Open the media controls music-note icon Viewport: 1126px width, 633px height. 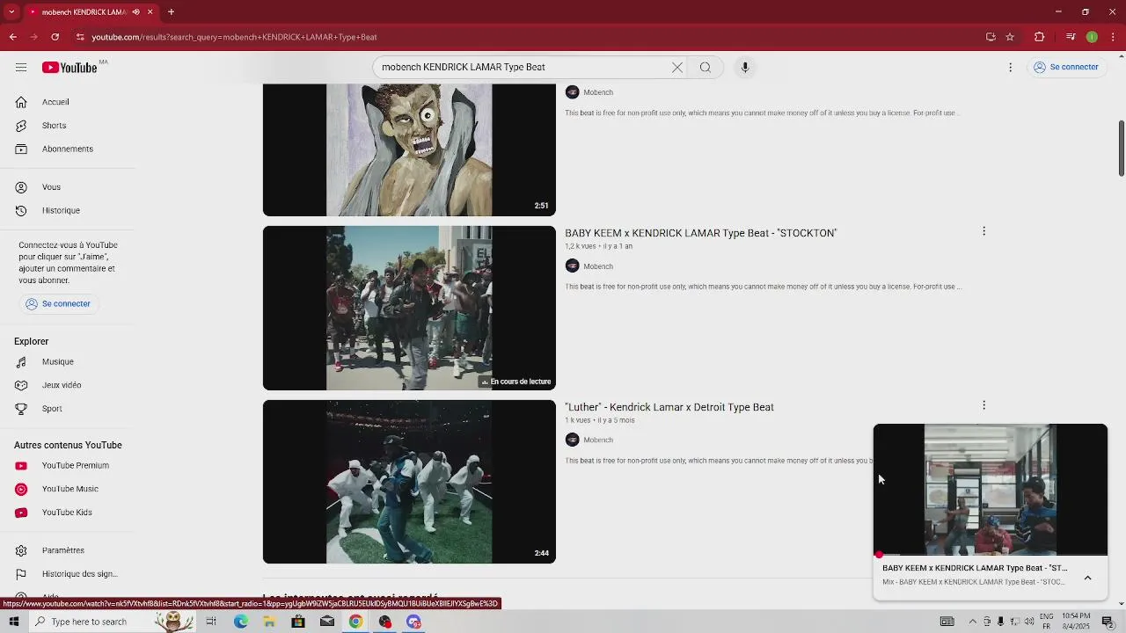pos(1071,37)
